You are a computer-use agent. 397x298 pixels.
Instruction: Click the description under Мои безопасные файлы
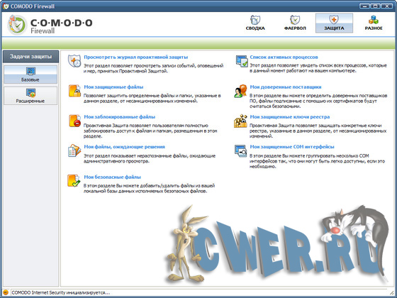tap(149, 188)
